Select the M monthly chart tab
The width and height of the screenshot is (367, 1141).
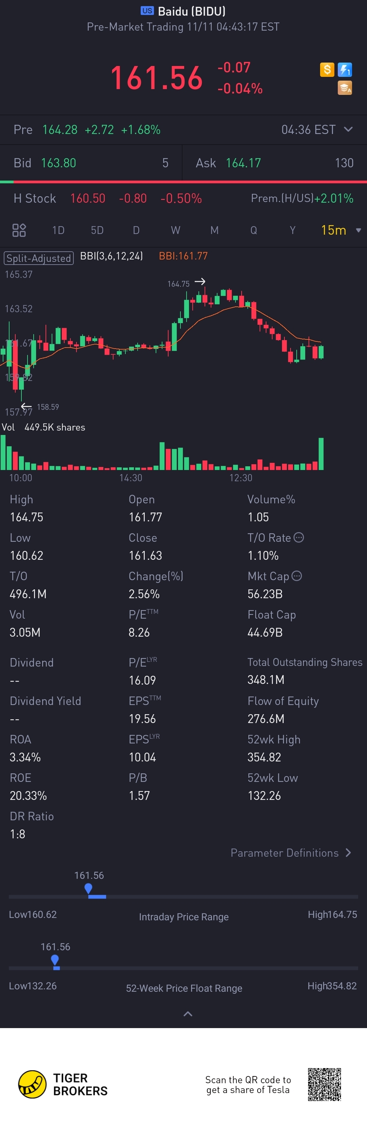pos(214,230)
